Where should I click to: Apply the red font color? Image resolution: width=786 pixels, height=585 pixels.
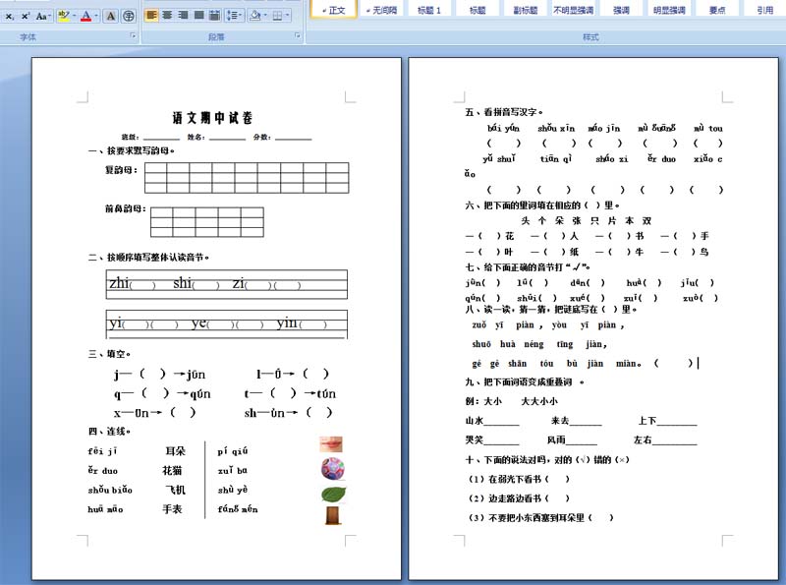click(x=86, y=16)
